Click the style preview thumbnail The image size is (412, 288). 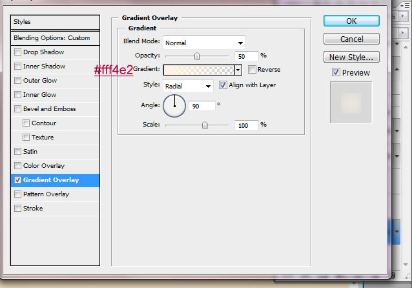pyautogui.click(x=351, y=103)
